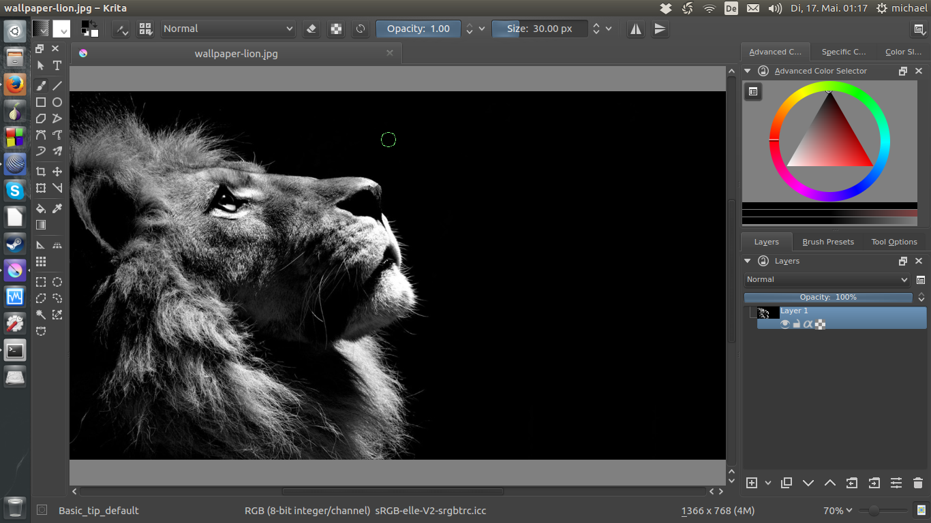Open Firefox from the Ubuntu launcher
This screenshot has width=931, height=523.
[x=15, y=84]
